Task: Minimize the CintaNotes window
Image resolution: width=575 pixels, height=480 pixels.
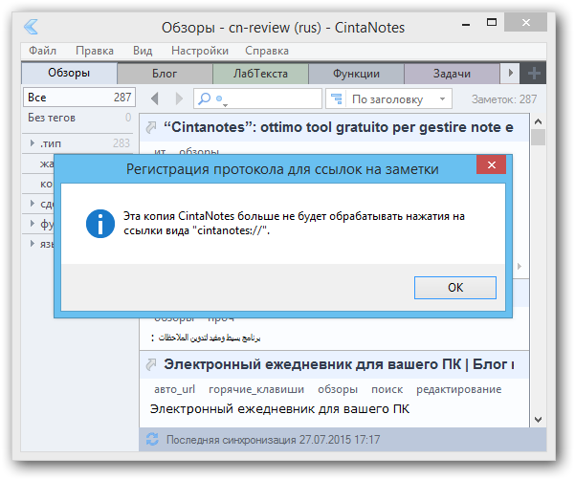Action: (466, 24)
